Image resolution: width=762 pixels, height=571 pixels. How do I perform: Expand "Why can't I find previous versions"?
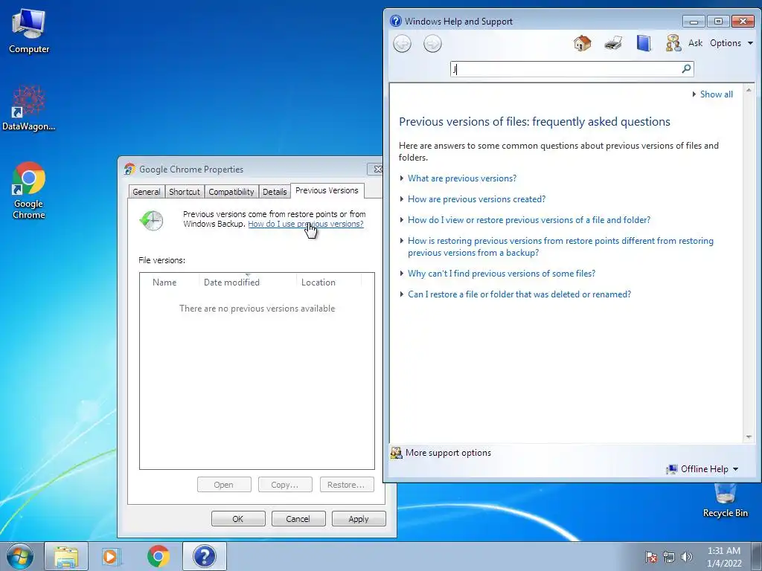(x=501, y=274)
